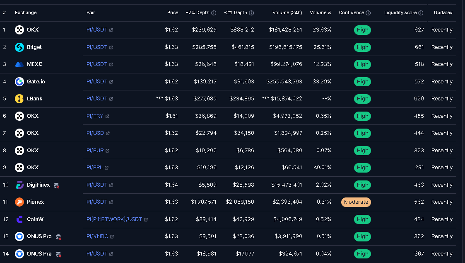Click the ONUS Pro logo in row 14

click(19, 254)
